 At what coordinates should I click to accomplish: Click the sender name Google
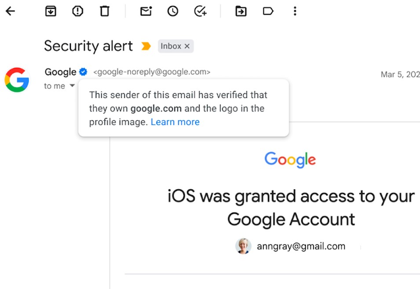[60, 72]
